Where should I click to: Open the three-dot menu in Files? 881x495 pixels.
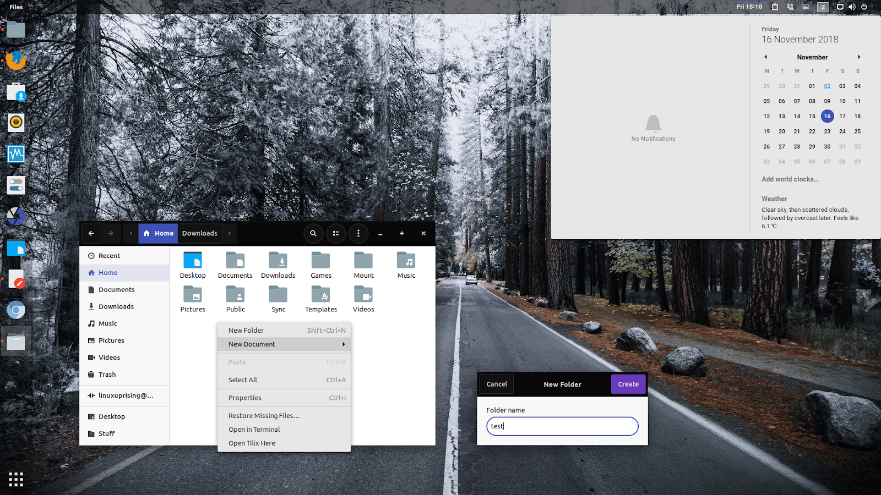tap(358, 233)
